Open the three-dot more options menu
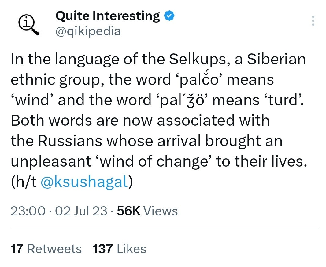 click(x=313, y=21)
